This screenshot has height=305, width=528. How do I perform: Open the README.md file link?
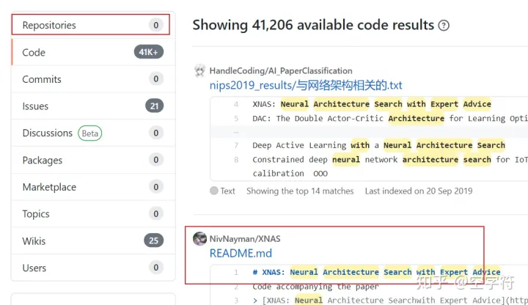241,253
